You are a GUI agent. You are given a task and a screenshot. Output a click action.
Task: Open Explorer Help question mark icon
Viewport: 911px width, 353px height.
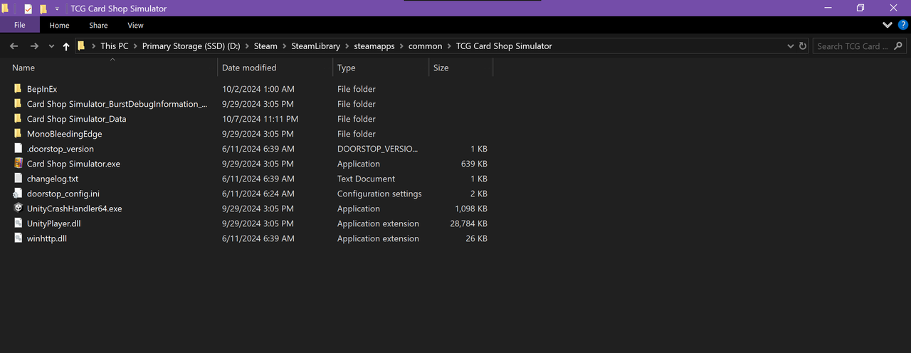point(902,25)
